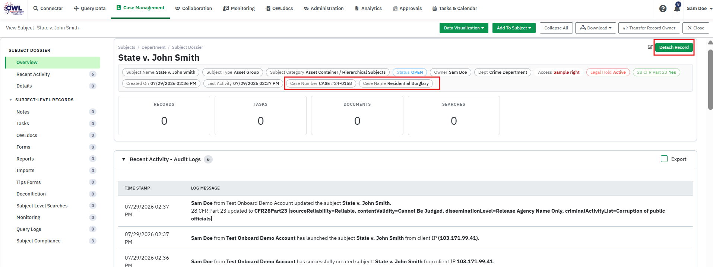Click the Tasks count card
The height and width of the screenshot is (267, 713).
click(x=260, y=115)
